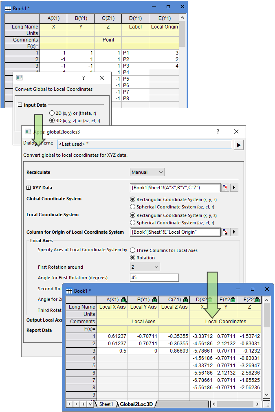Select the Global2Loc3D sheet tab
The image size is (275, 412).
click(x=136, y=404)
